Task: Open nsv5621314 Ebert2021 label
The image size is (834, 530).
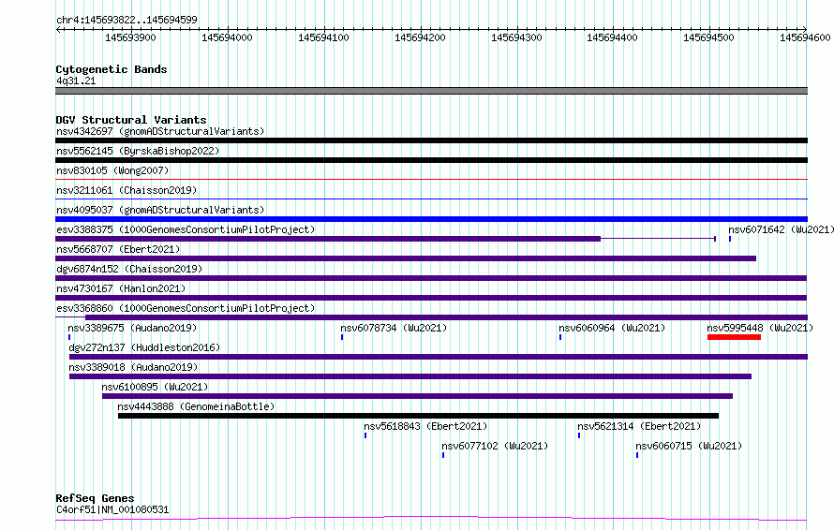Action: click(x=639, y=426)
